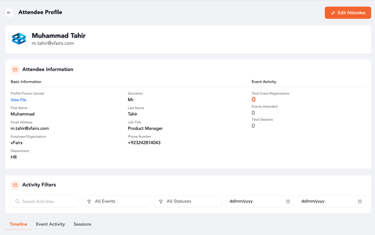The height and width of the screenshot is (235, 375).
Task: Click the funnel icon beside All Statuses
Action: [161, 201]
